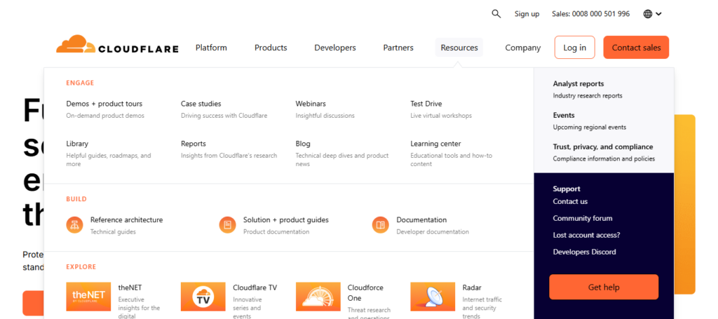Click the Sign up link
This screenshot has width=718, height=319.
[527, 14]
